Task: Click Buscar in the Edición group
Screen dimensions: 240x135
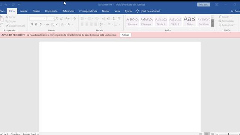Action: (x=225, y=16)
